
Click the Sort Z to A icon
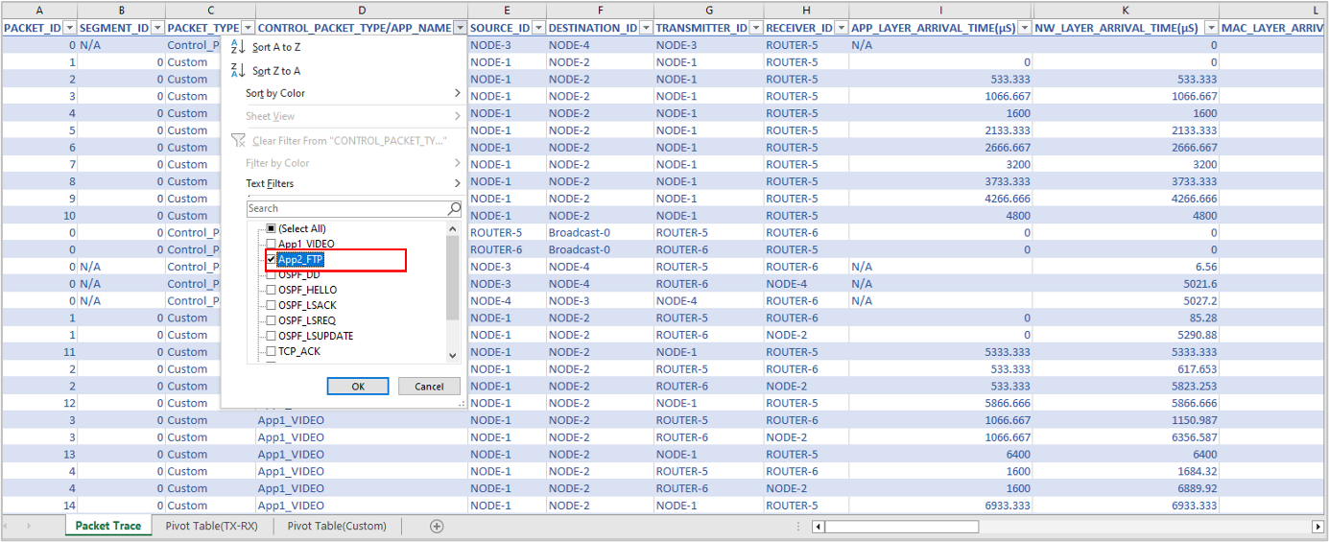tap(239, 71)
